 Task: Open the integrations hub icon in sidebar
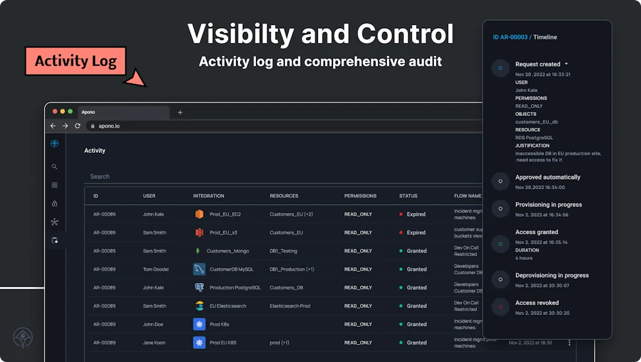[x=54, y=222]
